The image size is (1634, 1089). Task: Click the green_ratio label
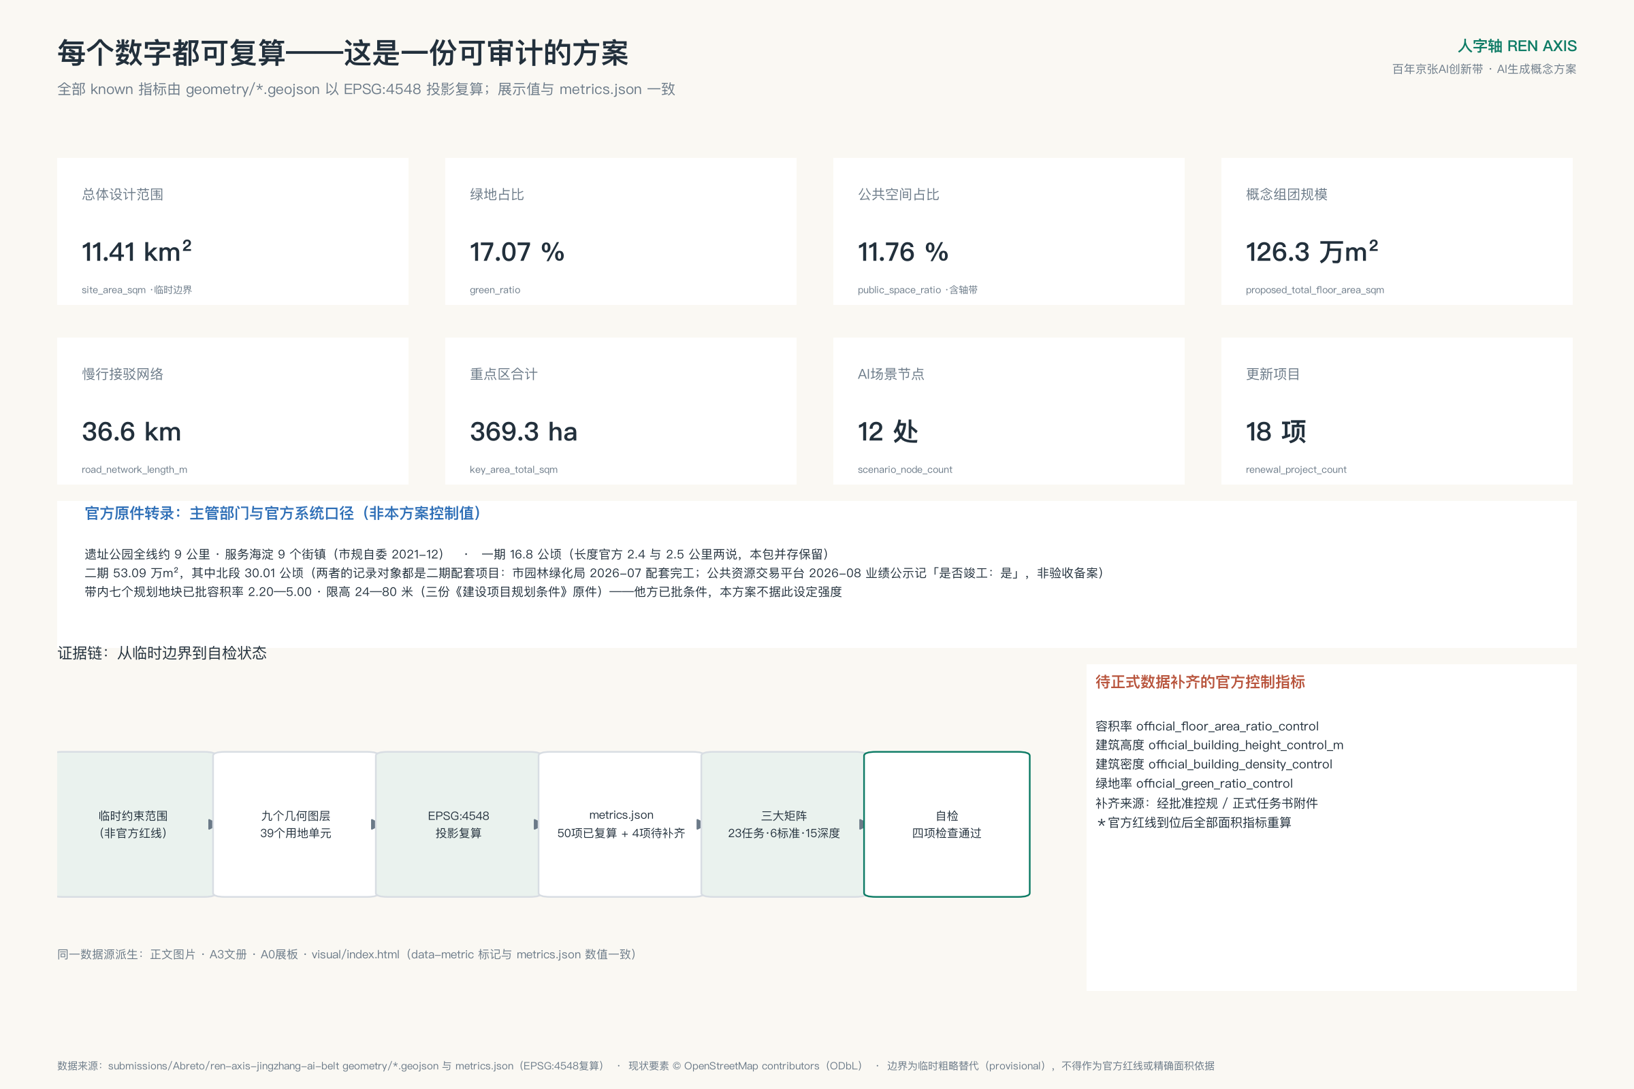(495, 290)
